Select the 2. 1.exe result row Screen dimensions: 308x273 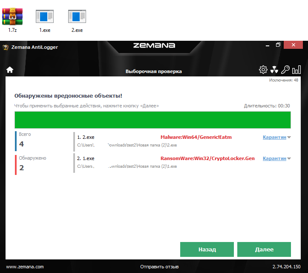182,163
